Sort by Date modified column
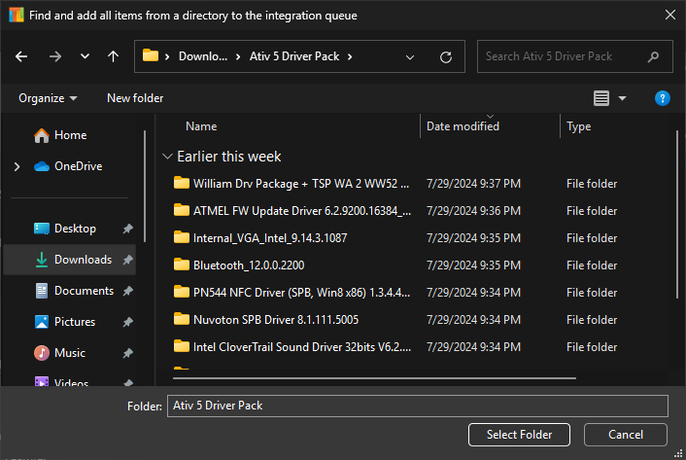Screen dimensions: 686x460 coord(463,126)
